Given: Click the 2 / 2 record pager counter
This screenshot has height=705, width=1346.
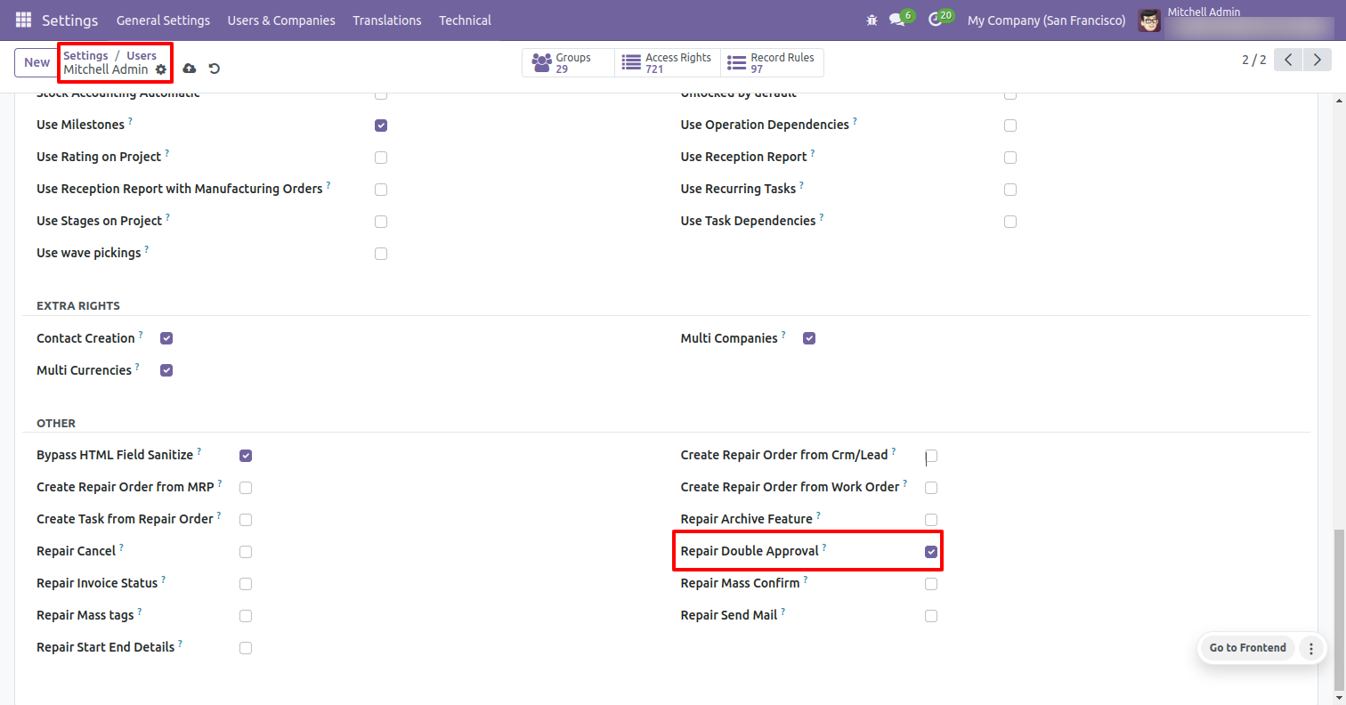Looking at the screenshot, I should [1253, 61].
